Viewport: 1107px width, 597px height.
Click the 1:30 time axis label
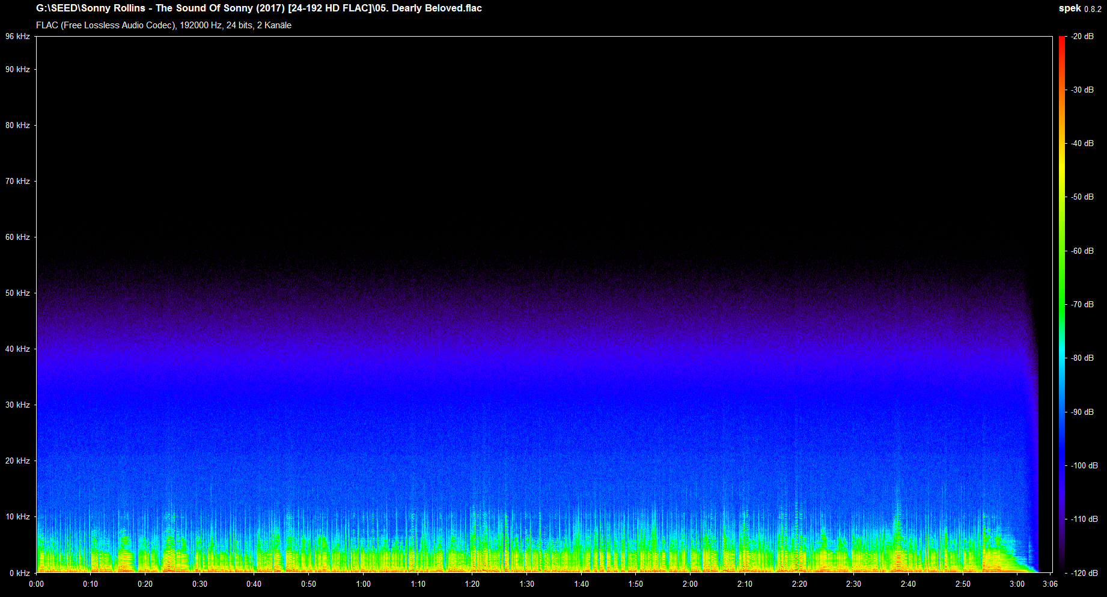coord(526,584)
